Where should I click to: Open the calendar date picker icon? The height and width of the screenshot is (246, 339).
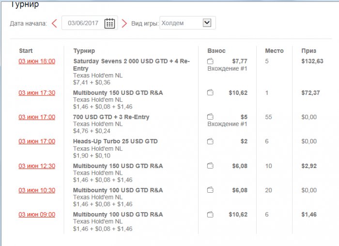coord(109,23)
